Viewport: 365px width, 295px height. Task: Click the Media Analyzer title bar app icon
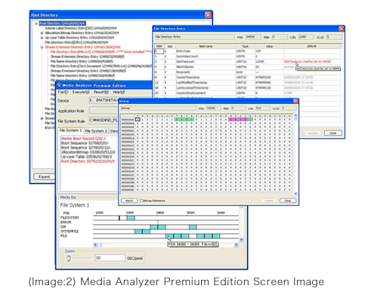(59, 85)
